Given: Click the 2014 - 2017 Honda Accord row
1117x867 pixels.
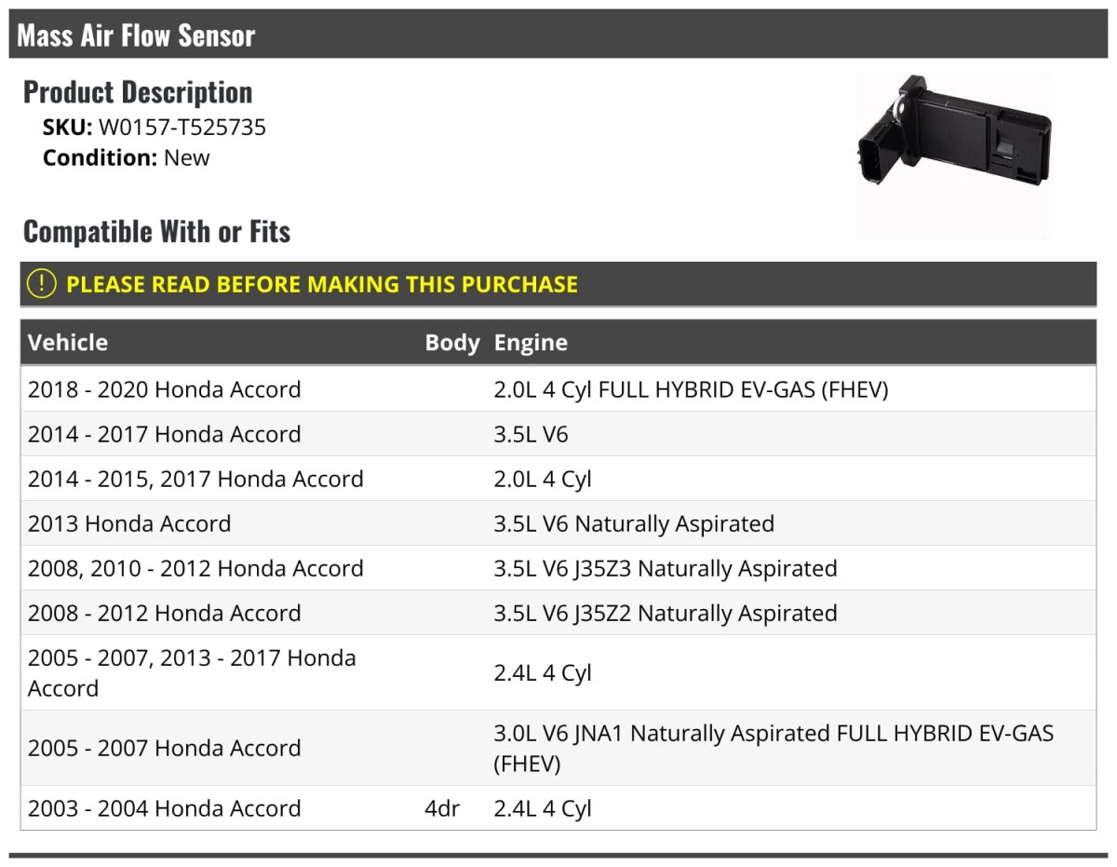Looking at the screenshot, I should click(558, 434).
